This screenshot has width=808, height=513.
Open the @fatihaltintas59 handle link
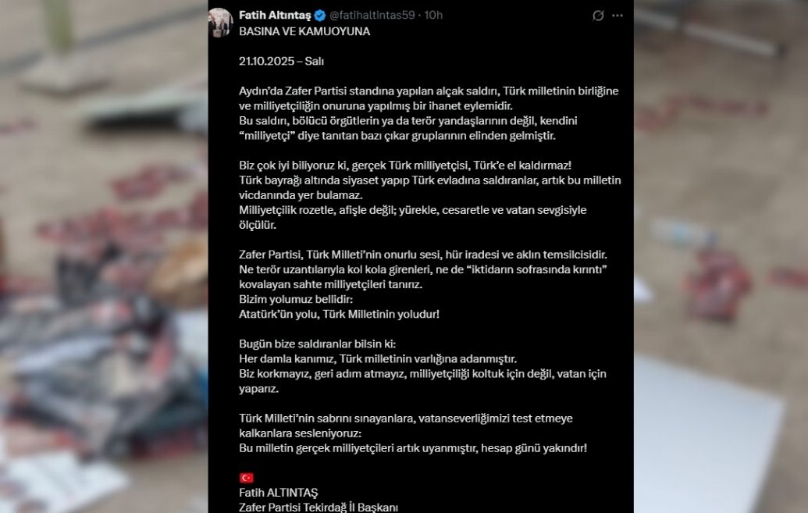click(x=372, y=16)
